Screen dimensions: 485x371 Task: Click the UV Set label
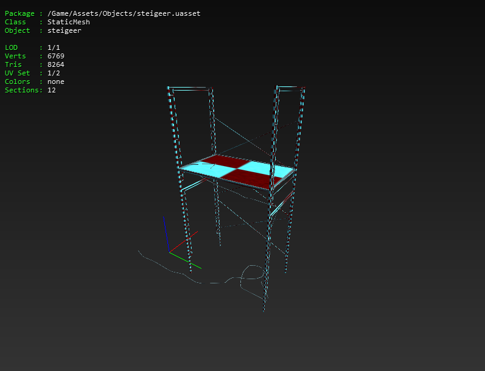(17, 73)
